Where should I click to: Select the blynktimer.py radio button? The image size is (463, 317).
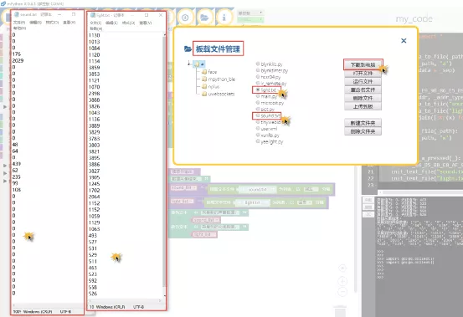click(258, 70)
